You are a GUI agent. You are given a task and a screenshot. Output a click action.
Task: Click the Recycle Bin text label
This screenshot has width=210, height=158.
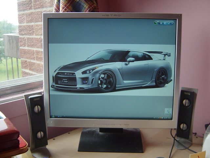(168, 114)
